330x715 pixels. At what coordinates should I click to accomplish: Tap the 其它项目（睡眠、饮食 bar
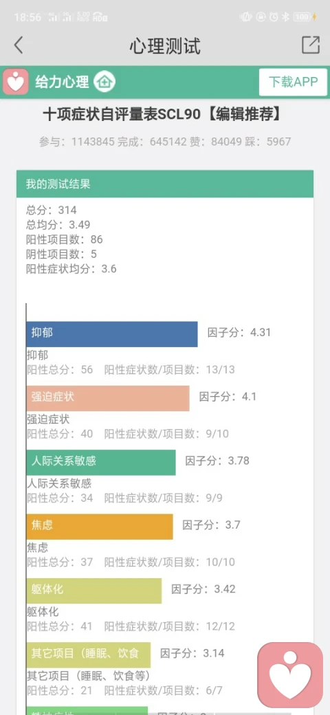tap(89, 655)
